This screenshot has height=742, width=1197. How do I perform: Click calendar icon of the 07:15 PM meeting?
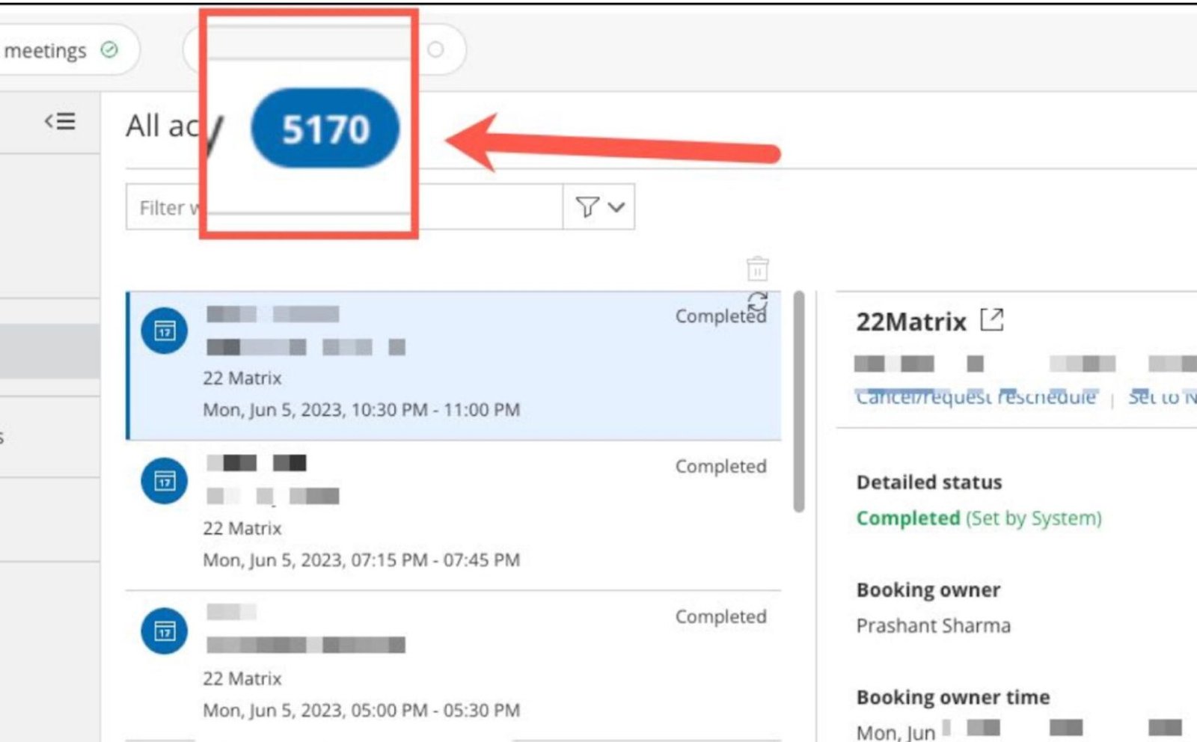165,481
